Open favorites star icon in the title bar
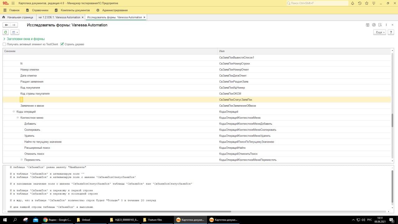The height and width of the screenshot is (224, 398). click(x=367, y=3)
